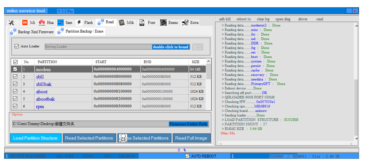Click the Mtk chip icon
366x164 pixels.
(122, 23)
